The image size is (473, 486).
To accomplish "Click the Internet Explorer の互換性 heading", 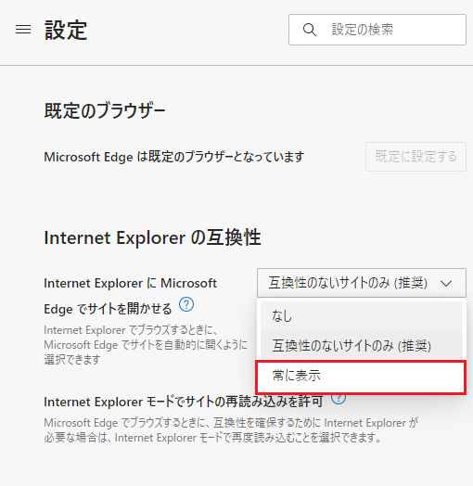I will click(152, 237).
